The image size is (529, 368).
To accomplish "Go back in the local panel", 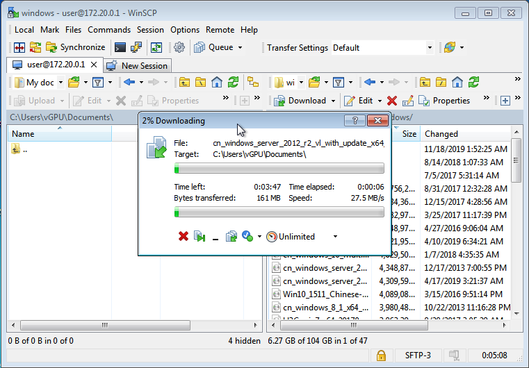I will click(129, 82).
